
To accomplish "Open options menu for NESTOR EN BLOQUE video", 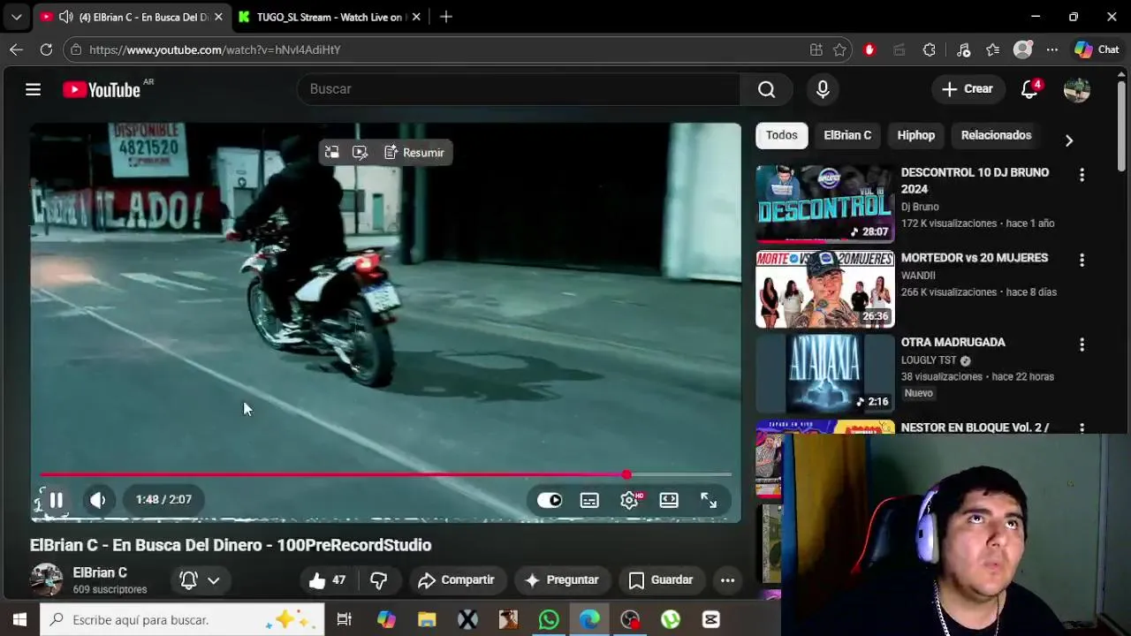I will point(1082,428).
